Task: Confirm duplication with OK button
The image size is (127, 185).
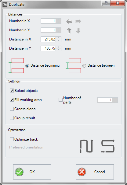Action: (32, 172)
